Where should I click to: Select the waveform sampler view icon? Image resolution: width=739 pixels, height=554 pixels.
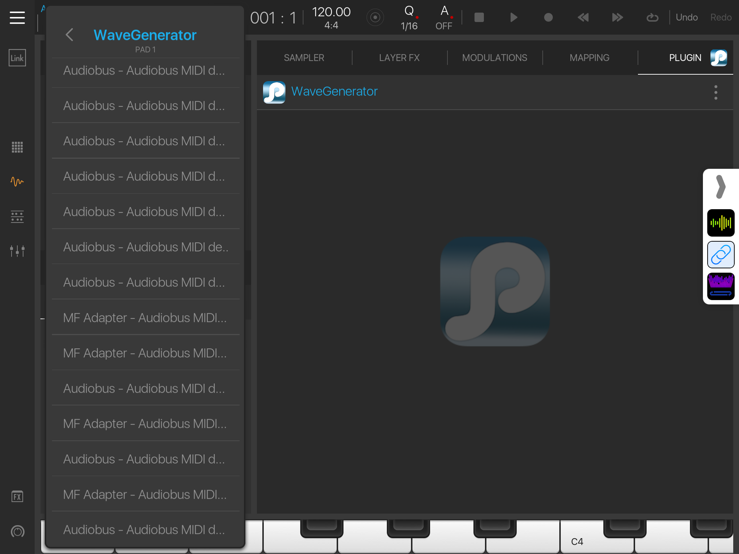[17, 181]
